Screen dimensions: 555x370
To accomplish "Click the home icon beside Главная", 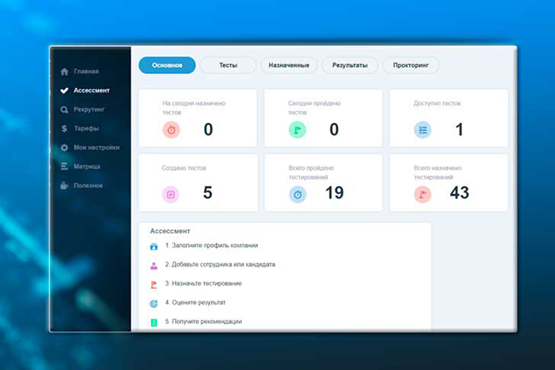I will 64,72.
